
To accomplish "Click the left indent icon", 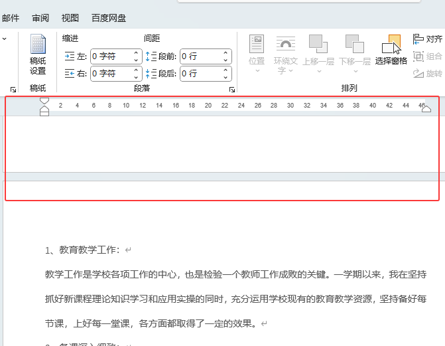I will coord(70,56).
